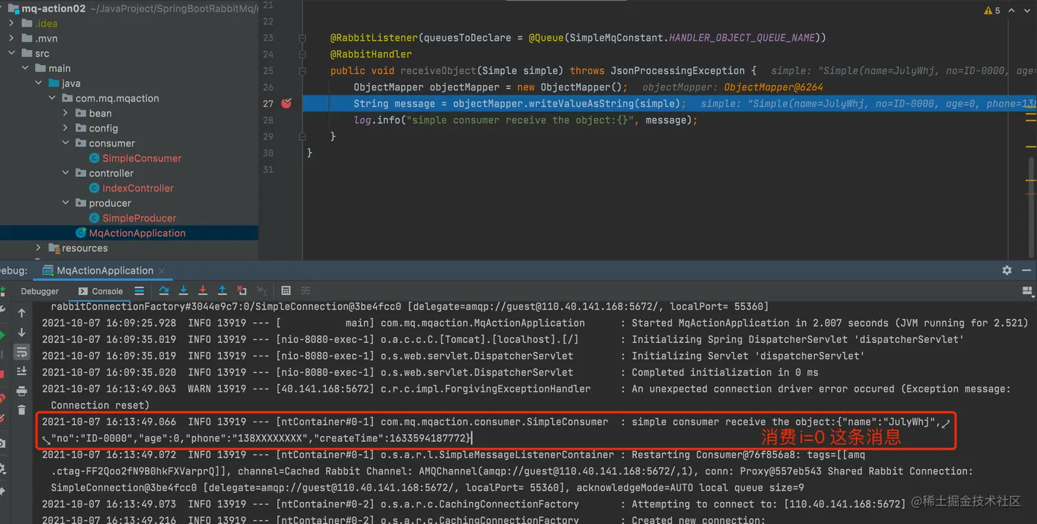
Task: Select the config package label
Action: coord(104,128)
